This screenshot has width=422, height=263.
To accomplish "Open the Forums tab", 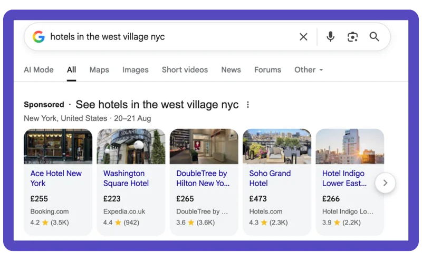I will (x=267, y=69).
